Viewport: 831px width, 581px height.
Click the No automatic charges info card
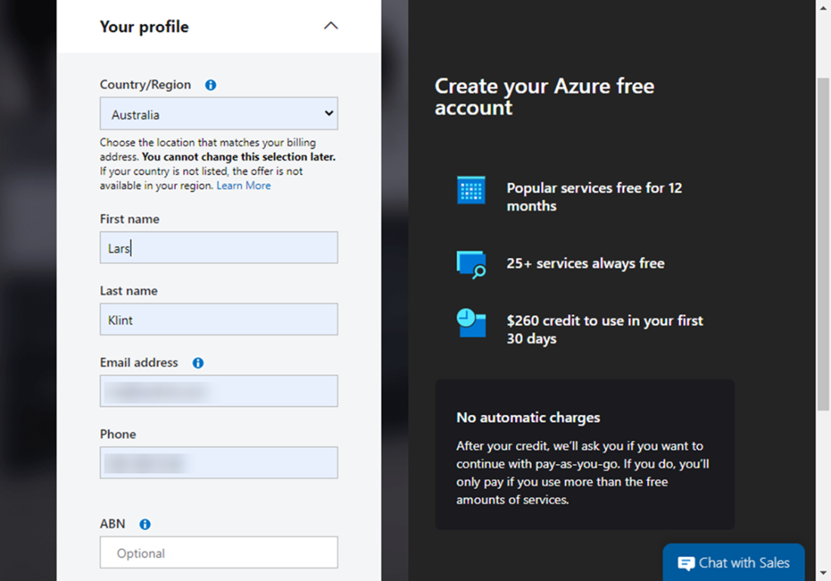pyautogui.click(x=584, y=454)
